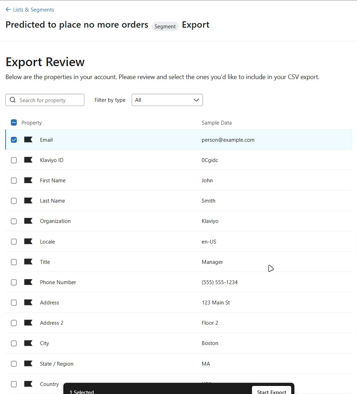The width and height of the screenshot is (357, 394).
Task: Check the First Name checkbox
Action: point(14,181)
